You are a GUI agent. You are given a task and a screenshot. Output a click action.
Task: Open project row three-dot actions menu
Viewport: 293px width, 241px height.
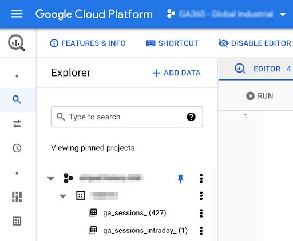201,179
